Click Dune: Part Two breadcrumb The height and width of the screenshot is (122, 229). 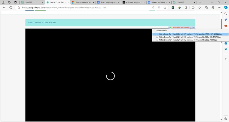tap(50, 23)
